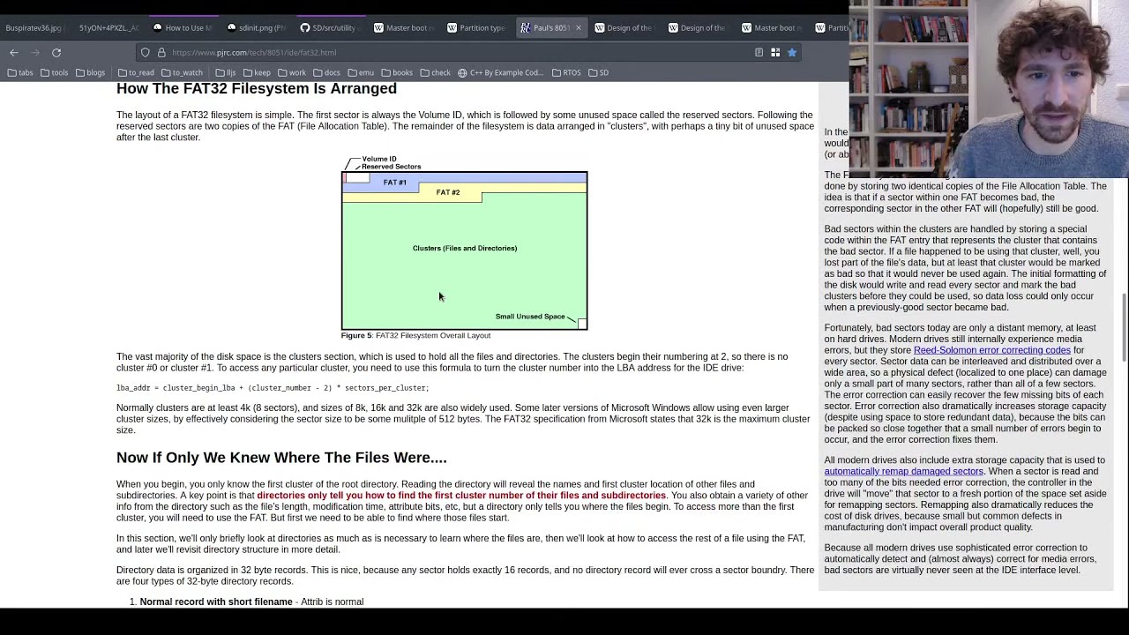Click Clusters (Files and Directories) diagram label
Viewport: 1129px width, 635px height.
465,249
